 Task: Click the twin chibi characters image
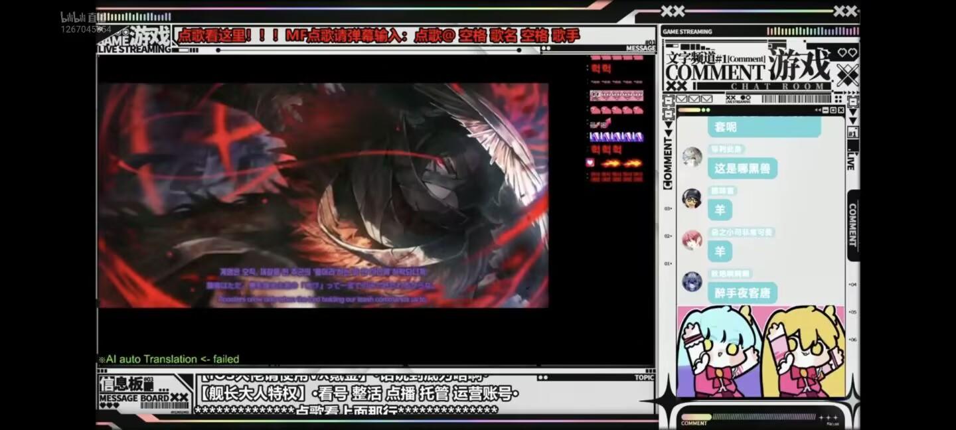[761, 352]
